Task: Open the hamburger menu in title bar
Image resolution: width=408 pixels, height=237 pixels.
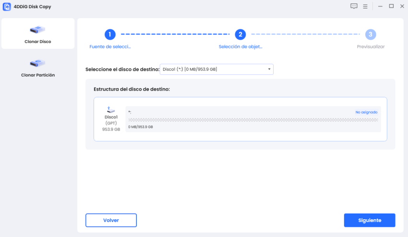Action: pyautogui.click(x=365, y=6)
